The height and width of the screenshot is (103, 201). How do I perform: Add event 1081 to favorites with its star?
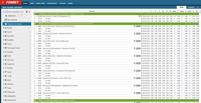click(x=37, y=26)
